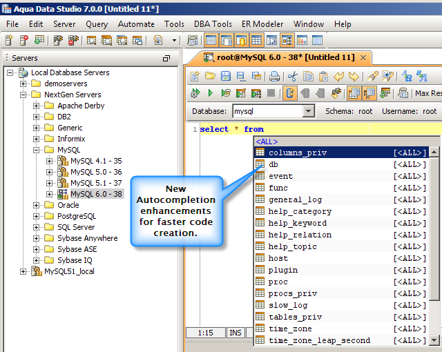Image resolution: width=442 pixels, height=352 pixels.
Task: Click the script/notepad icon in main toolbar
Action: point(158,40)
